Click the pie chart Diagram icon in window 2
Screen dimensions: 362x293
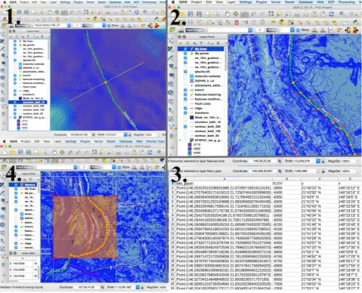click(x=282, y=23)
